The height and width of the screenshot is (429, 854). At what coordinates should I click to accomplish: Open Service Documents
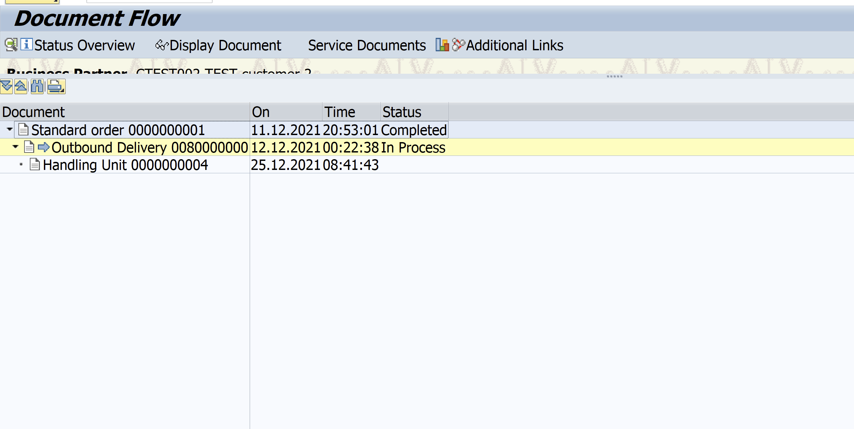pyautogui.click(x=367, y=45)
